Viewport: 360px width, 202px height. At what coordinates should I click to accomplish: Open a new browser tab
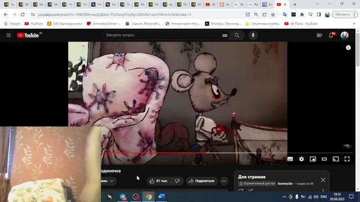pos(295,4)
